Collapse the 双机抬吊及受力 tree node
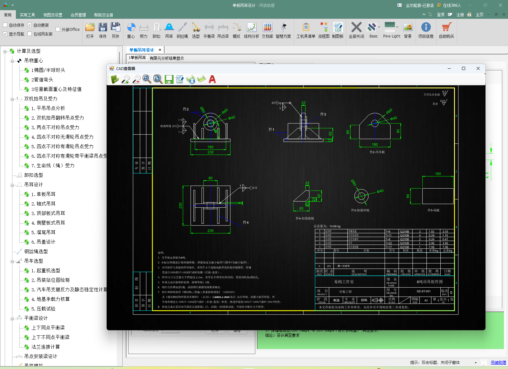This screenshot has height=369, width=508. click(12, 99)
